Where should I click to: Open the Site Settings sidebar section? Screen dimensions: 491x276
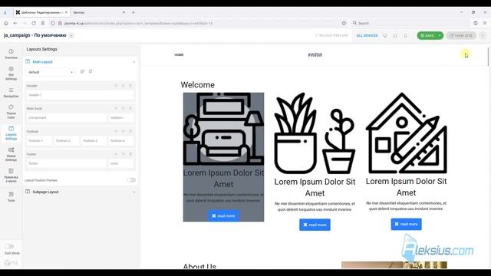[x=11, y=74]
